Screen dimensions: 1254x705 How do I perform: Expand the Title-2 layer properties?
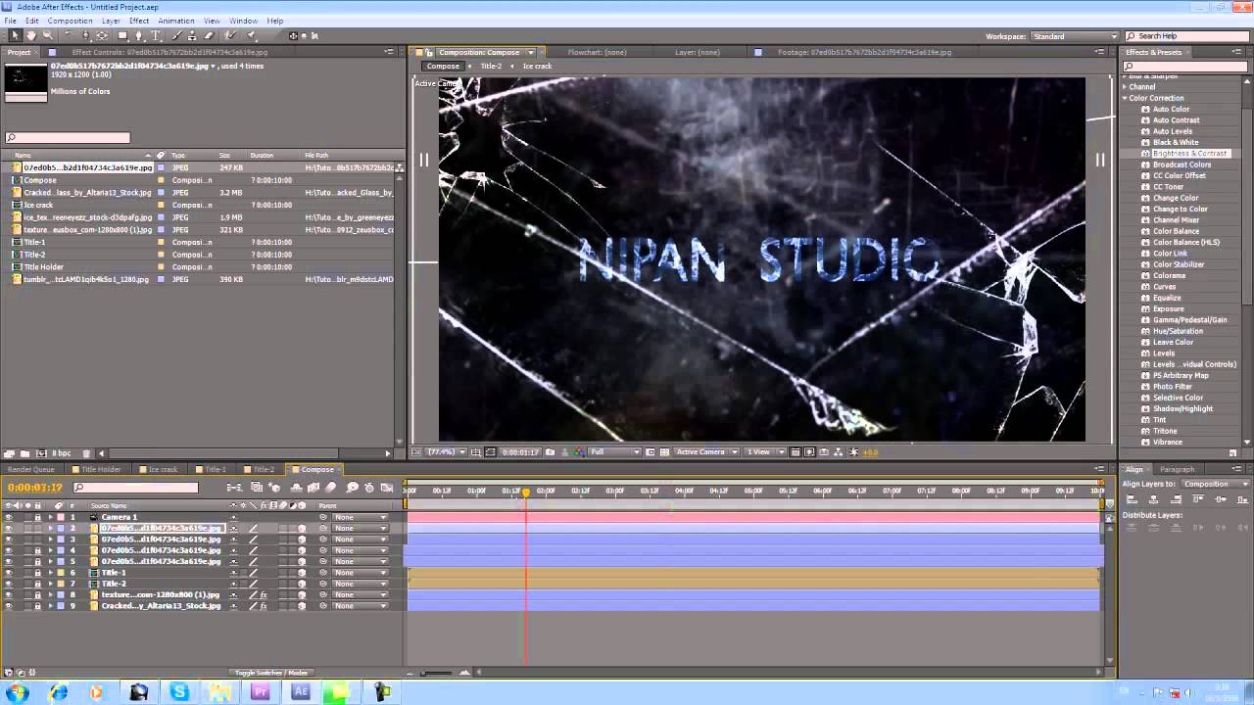[50, 584]
